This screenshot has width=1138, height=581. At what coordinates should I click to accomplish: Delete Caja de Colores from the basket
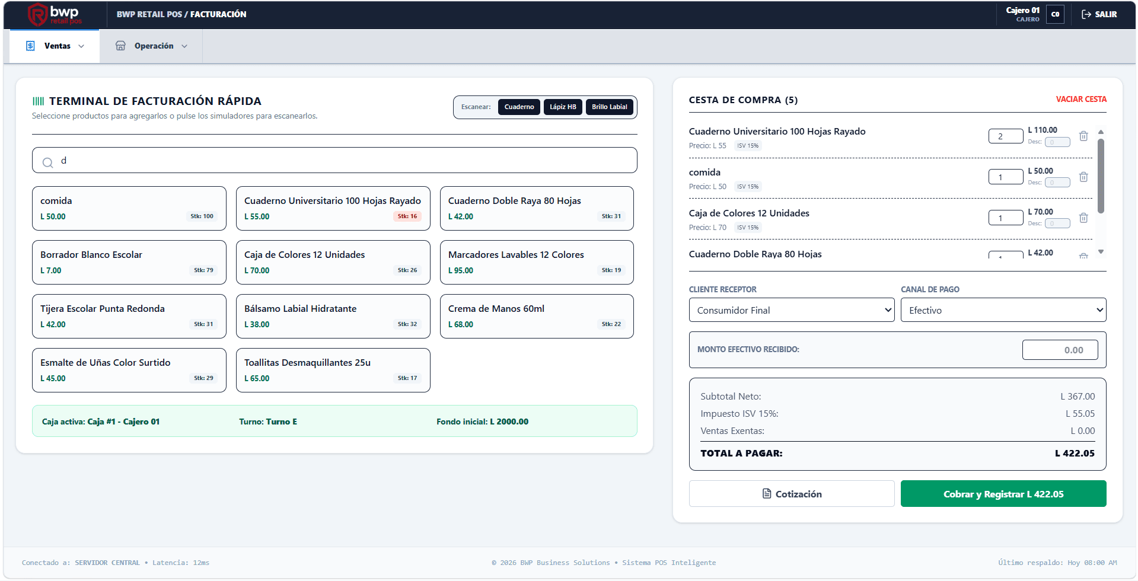click(1083, 218)
